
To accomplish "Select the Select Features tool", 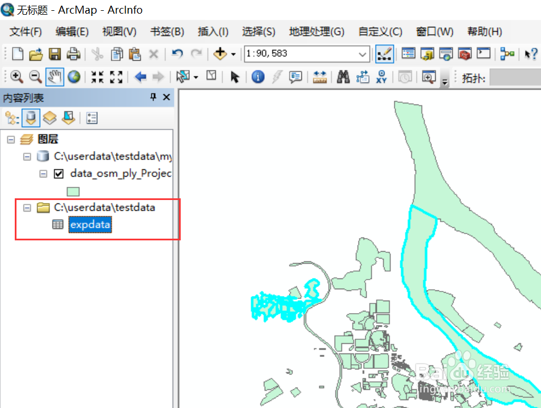I will coord(182,77).
